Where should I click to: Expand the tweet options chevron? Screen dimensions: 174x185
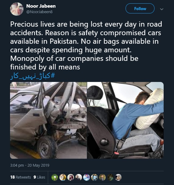(162, 9)
